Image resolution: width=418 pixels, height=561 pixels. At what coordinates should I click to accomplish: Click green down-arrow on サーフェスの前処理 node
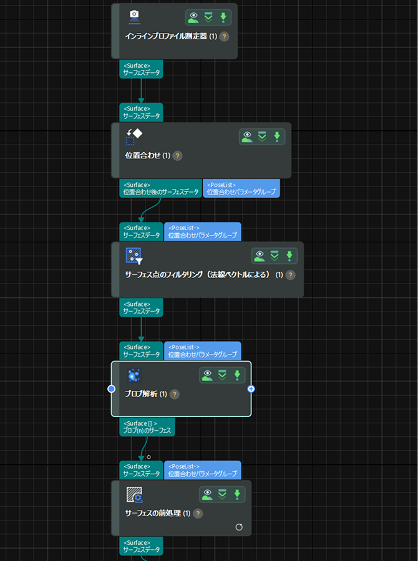237,494
